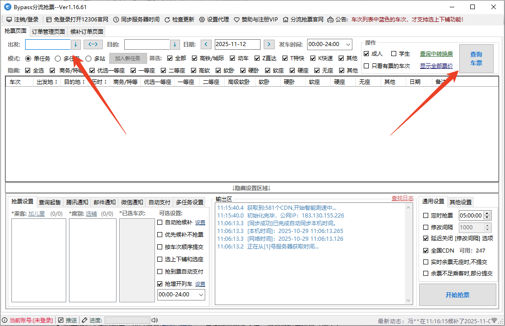This screenshot has width=505, height=326.
Task: Click the 目的 destination input field
Action: point(147,44)
